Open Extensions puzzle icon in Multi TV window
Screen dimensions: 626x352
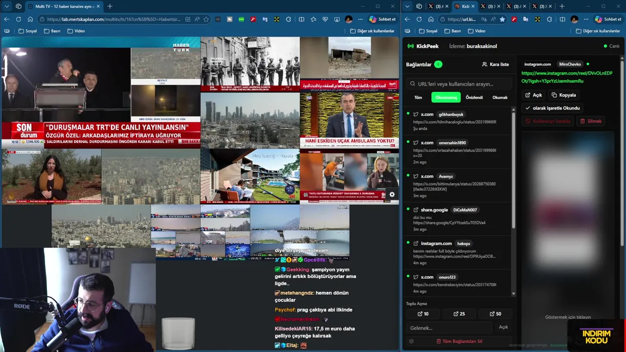289,19
